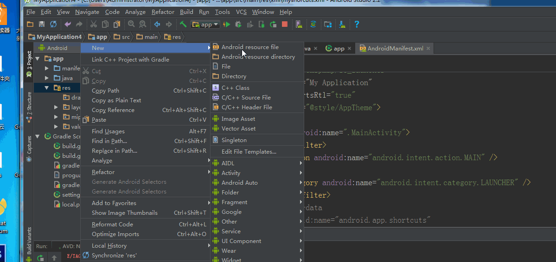Choose Copy Path in context menu
The height and width of the screenshot is (262, 556).
[146, 91]
